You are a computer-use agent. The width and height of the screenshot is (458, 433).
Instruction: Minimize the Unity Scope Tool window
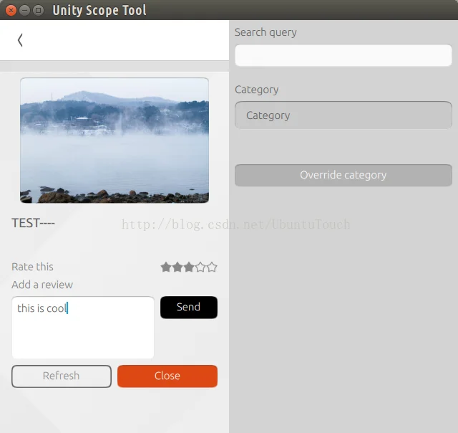24,10
